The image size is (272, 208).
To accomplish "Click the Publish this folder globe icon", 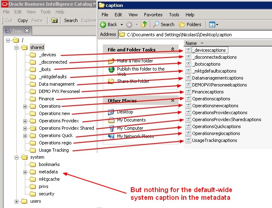I will [111, 69].
